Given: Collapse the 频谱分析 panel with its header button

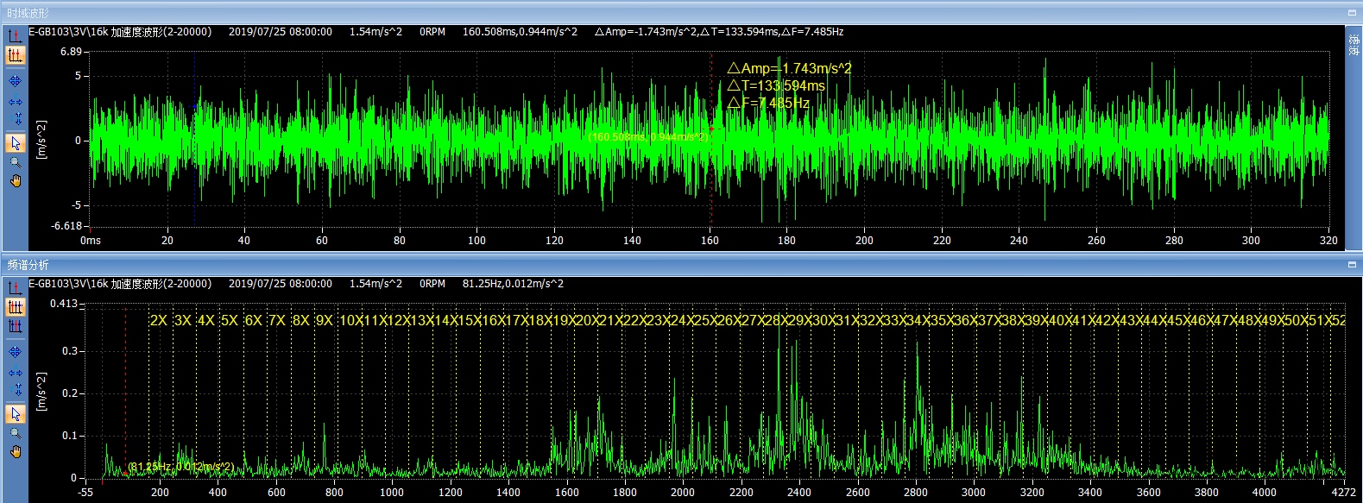Looking at the screenshot, I should tap(1352, 265).
